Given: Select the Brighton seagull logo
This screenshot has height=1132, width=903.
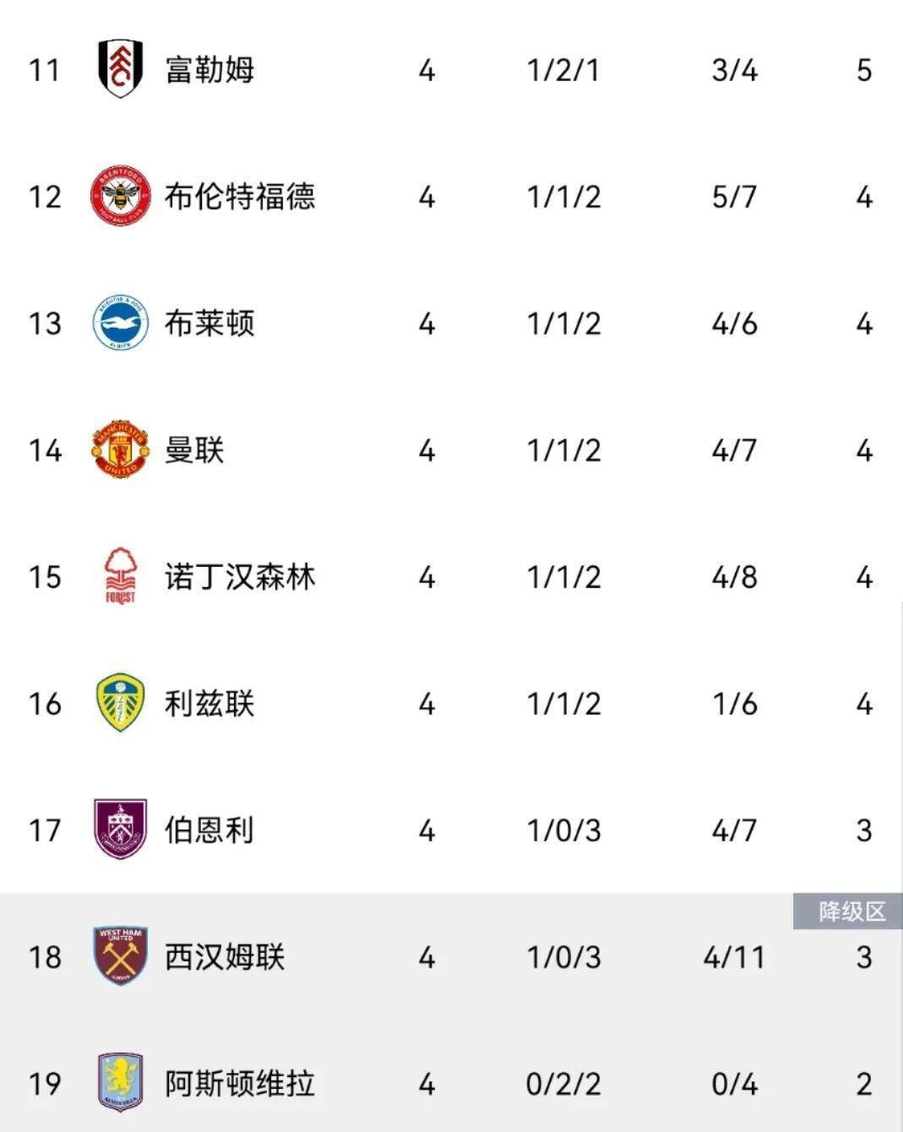Looking at the screenshot, I should pyautogui.click(x=120, y=323).
